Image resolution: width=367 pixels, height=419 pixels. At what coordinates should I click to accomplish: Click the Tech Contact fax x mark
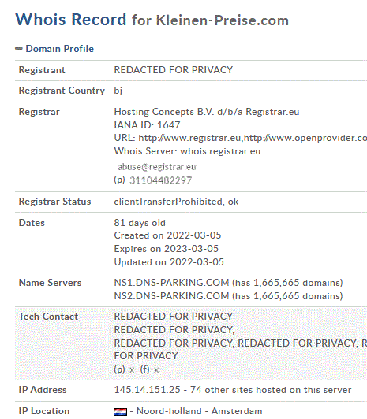point(156,370)
